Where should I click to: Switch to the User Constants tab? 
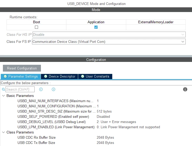95,77
